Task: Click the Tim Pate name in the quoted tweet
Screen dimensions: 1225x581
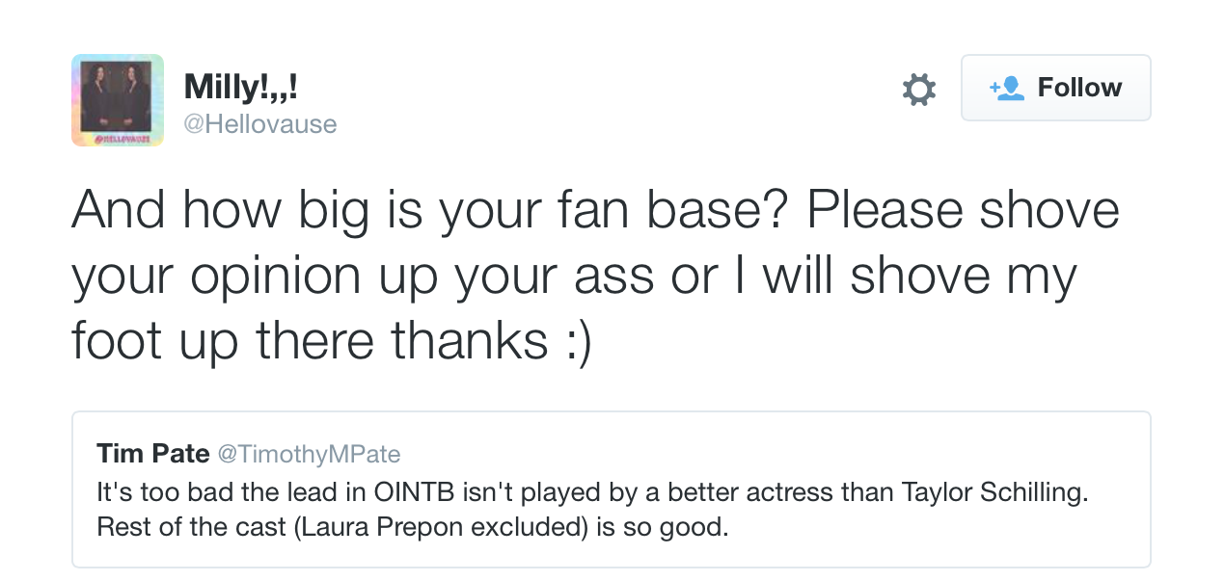Action: 153,454
